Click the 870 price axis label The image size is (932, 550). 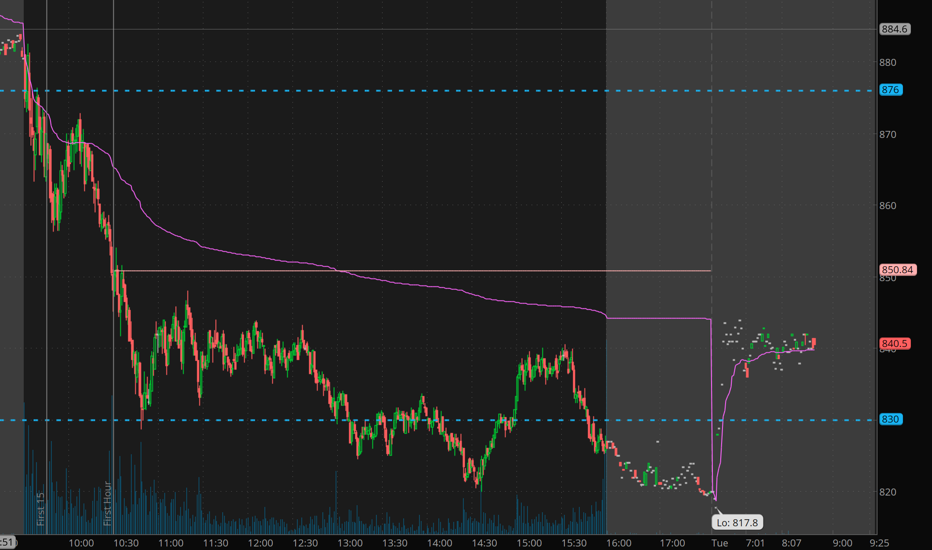[x=887, y=134]
